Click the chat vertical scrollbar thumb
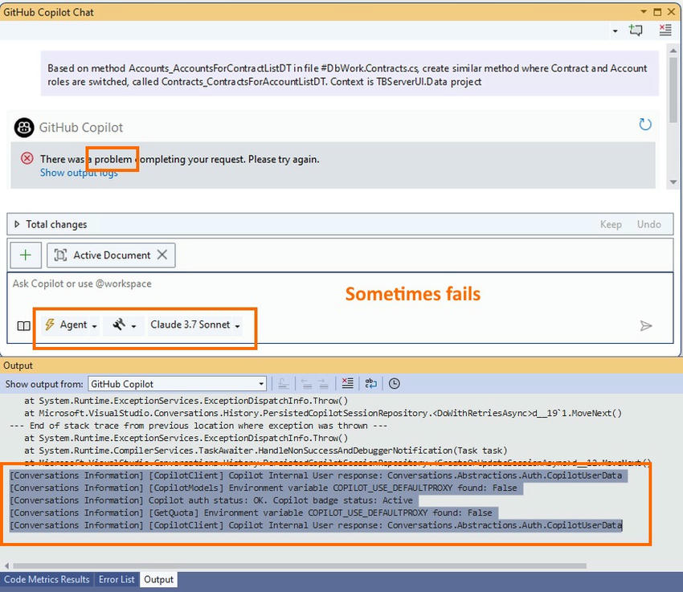 pos(673,89)
